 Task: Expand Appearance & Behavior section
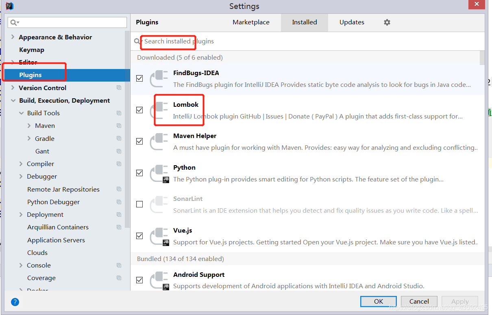[x=13, y=37]
